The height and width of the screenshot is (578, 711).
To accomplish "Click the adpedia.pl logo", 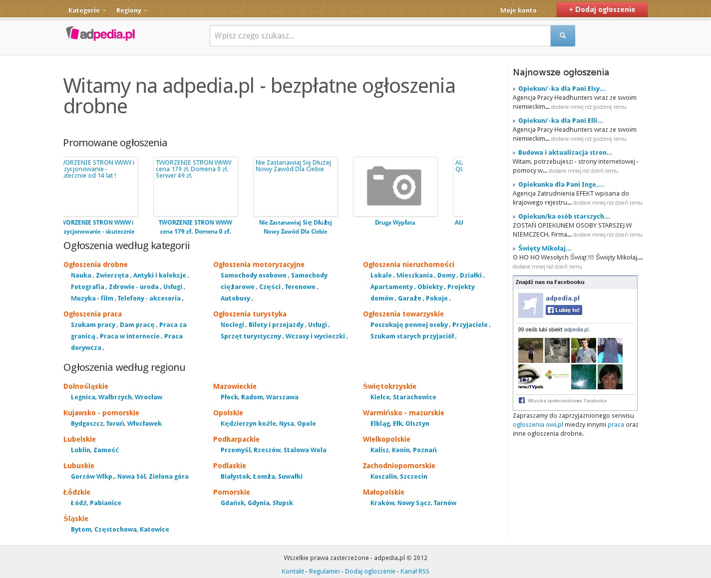I will (100, 34).
